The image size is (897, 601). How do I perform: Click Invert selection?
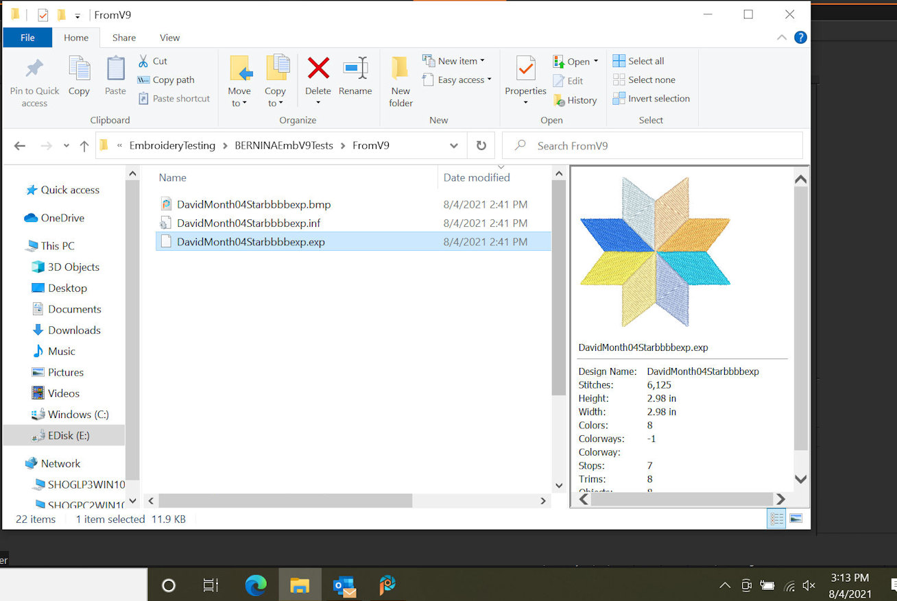651,98
